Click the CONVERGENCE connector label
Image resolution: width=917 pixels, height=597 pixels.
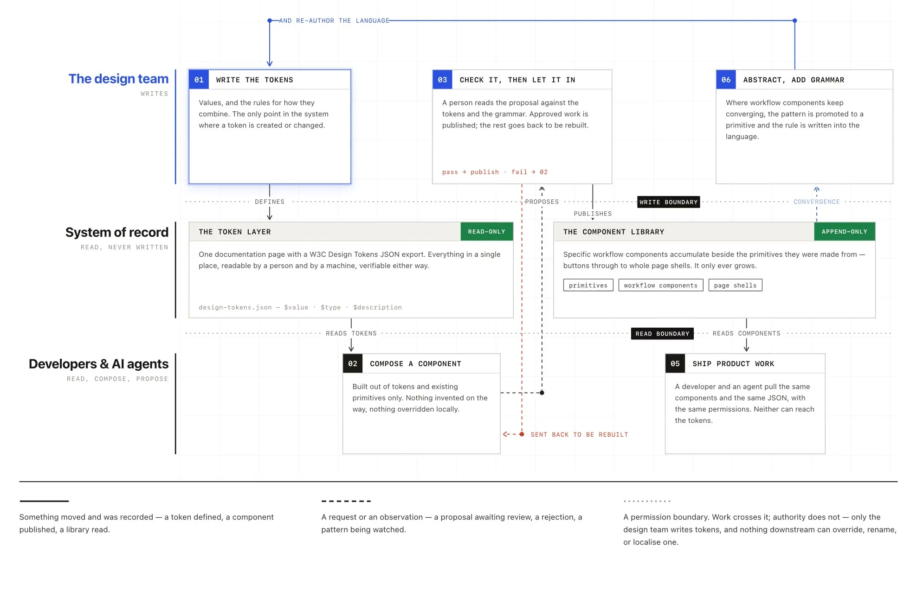(816, 202)
